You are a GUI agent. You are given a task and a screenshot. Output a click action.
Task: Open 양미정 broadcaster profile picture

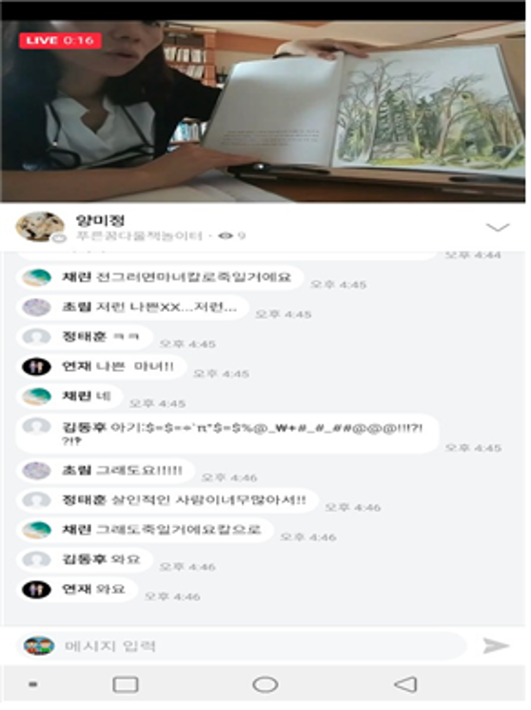(x=40, y=227)
